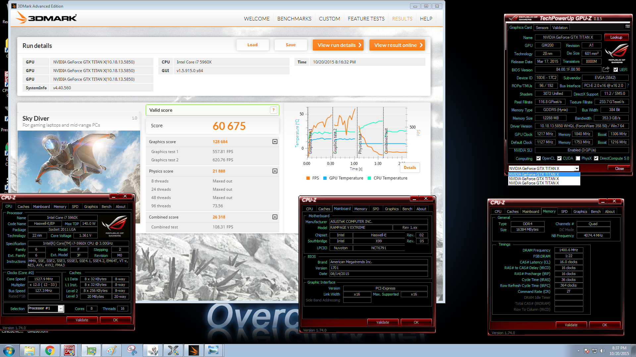This screenshot has width=636, height=357.
Task: Click the GPU-Z screenshot camera icon
Action: click(x=627, y=26)
